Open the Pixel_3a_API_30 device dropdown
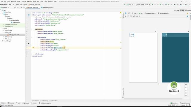The width and height of the screenshot is (191, 107). (x=143, y=5)
